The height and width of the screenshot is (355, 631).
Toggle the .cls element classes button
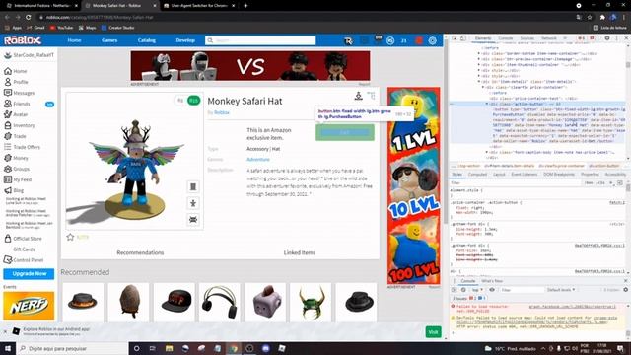600,182
